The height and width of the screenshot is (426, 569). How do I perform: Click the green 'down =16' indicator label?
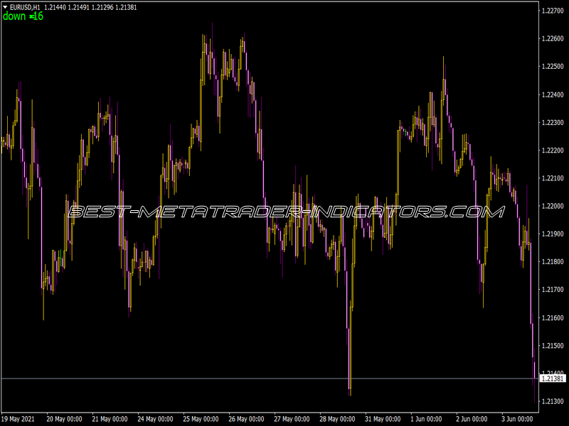click(23, 16)
